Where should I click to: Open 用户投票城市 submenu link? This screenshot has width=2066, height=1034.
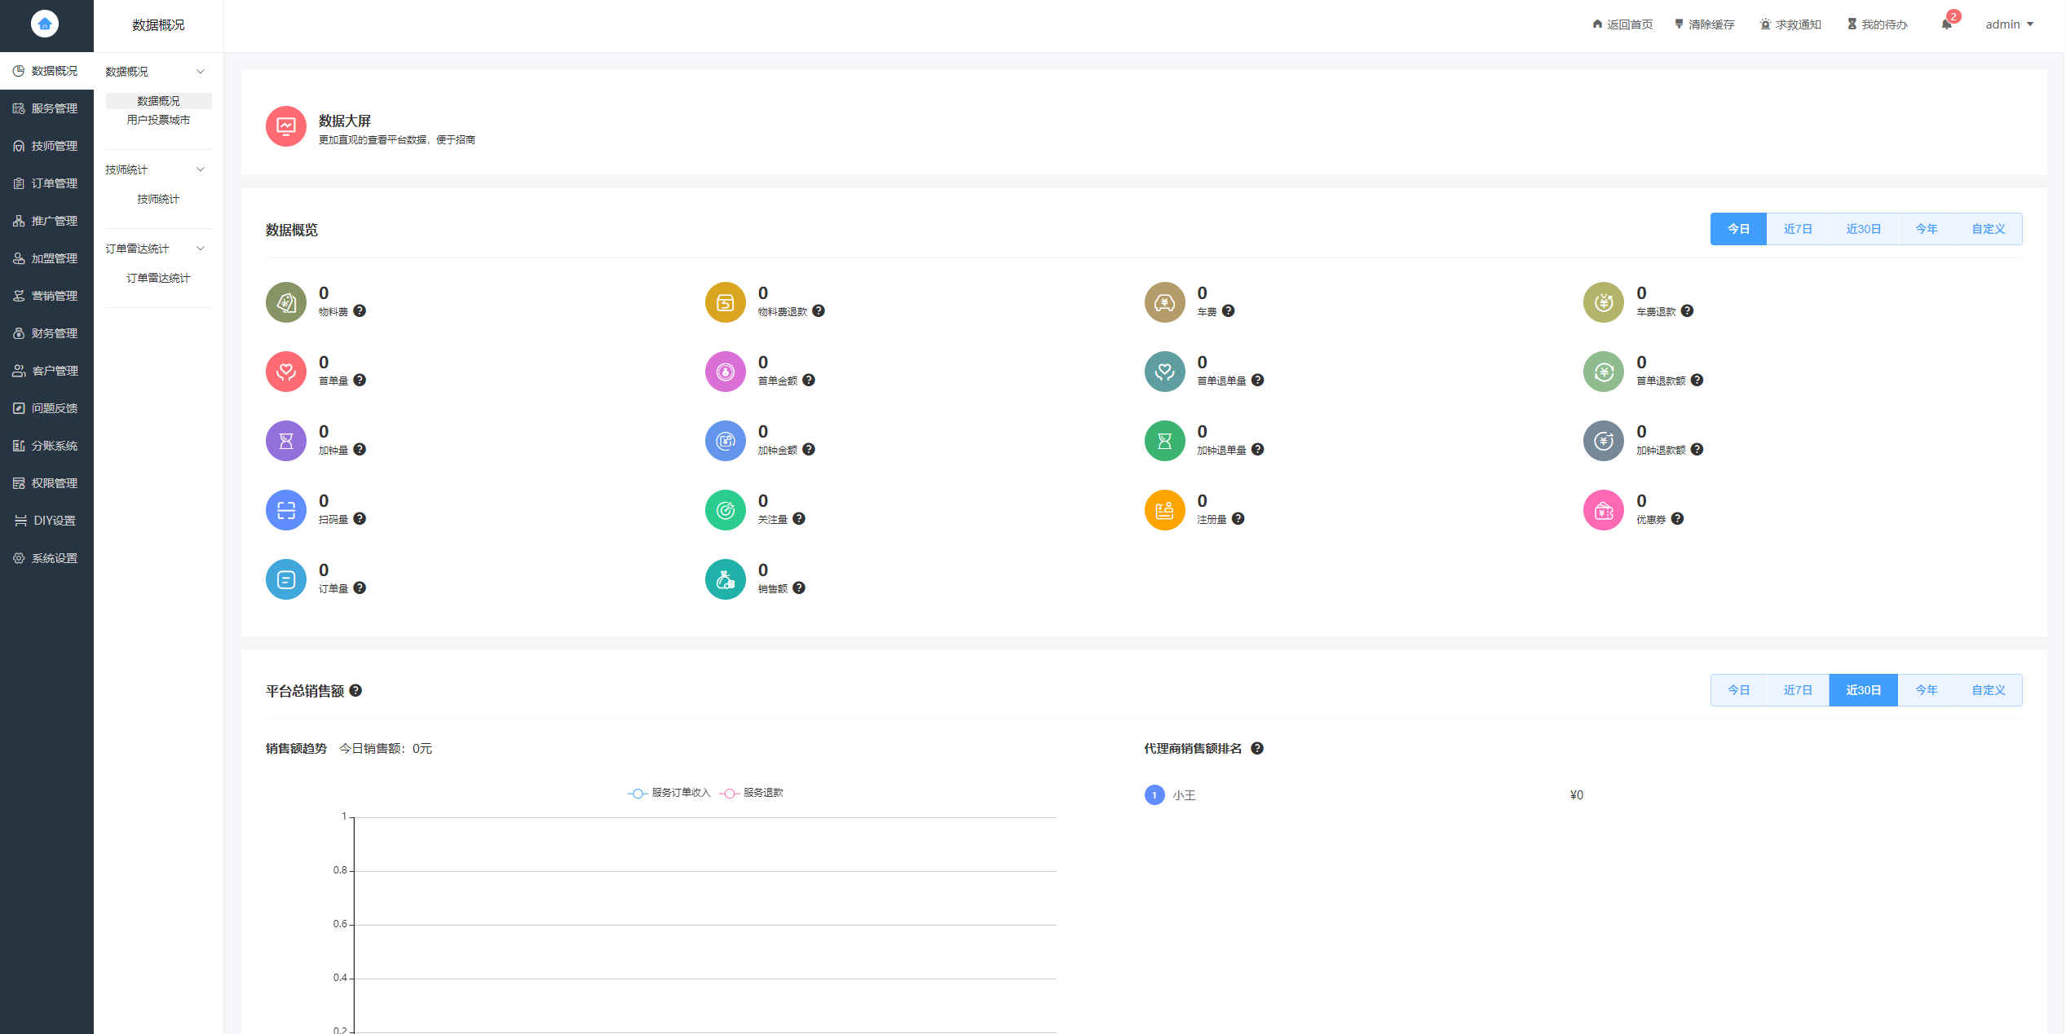tap(158, 120)
